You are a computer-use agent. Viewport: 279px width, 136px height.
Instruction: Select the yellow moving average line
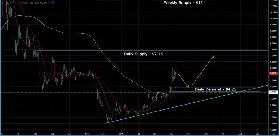tap(74, 33)
